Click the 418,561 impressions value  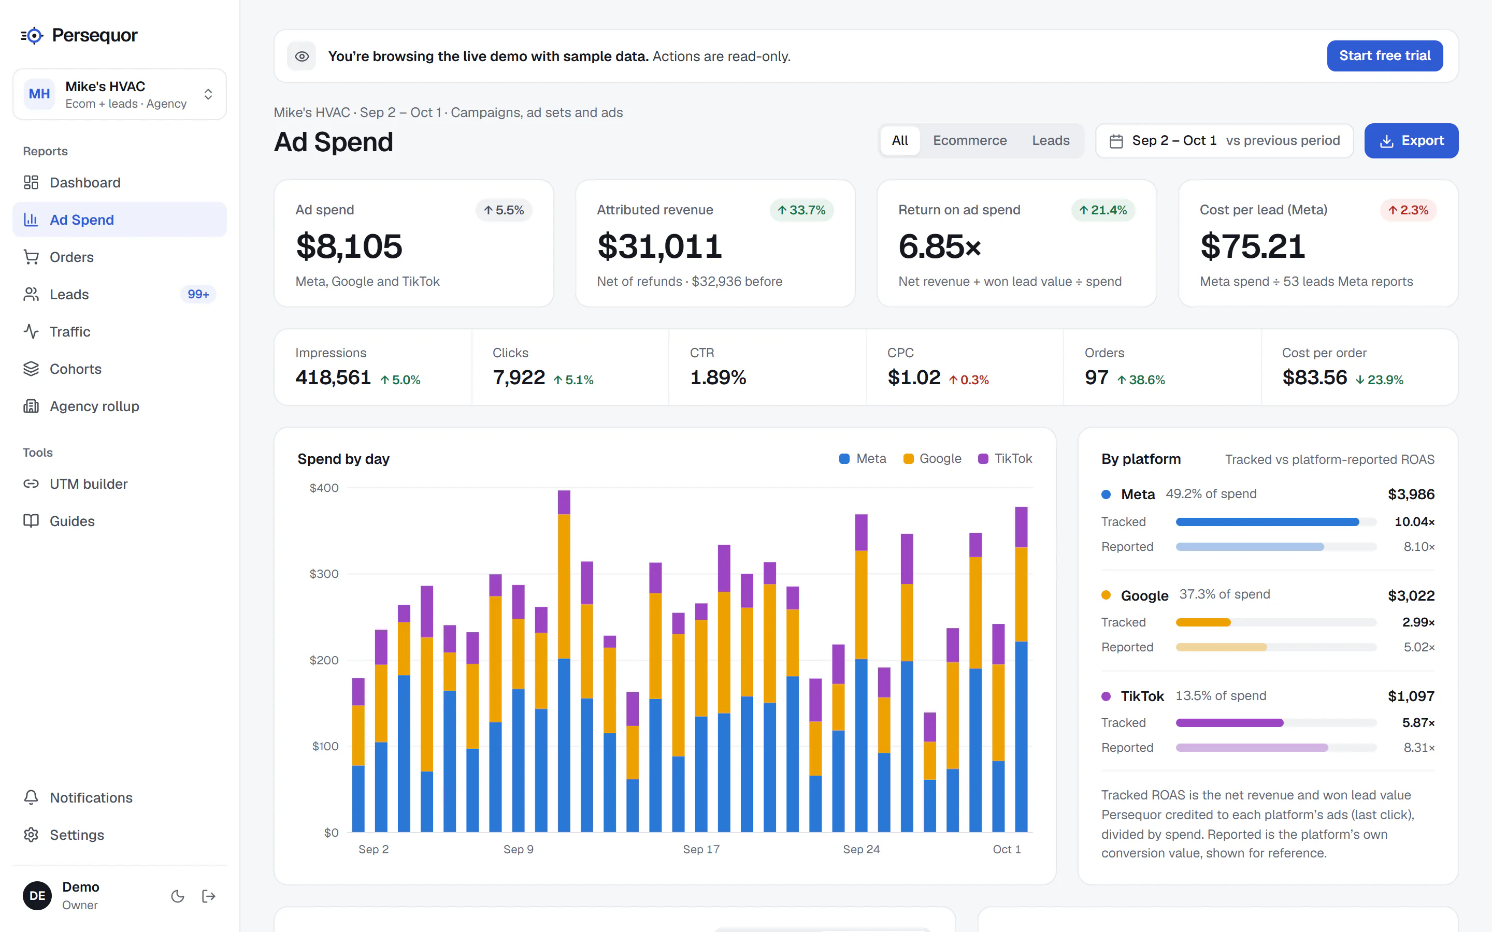(333, 377)
